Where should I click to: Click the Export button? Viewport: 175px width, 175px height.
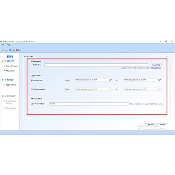point(163,125)
